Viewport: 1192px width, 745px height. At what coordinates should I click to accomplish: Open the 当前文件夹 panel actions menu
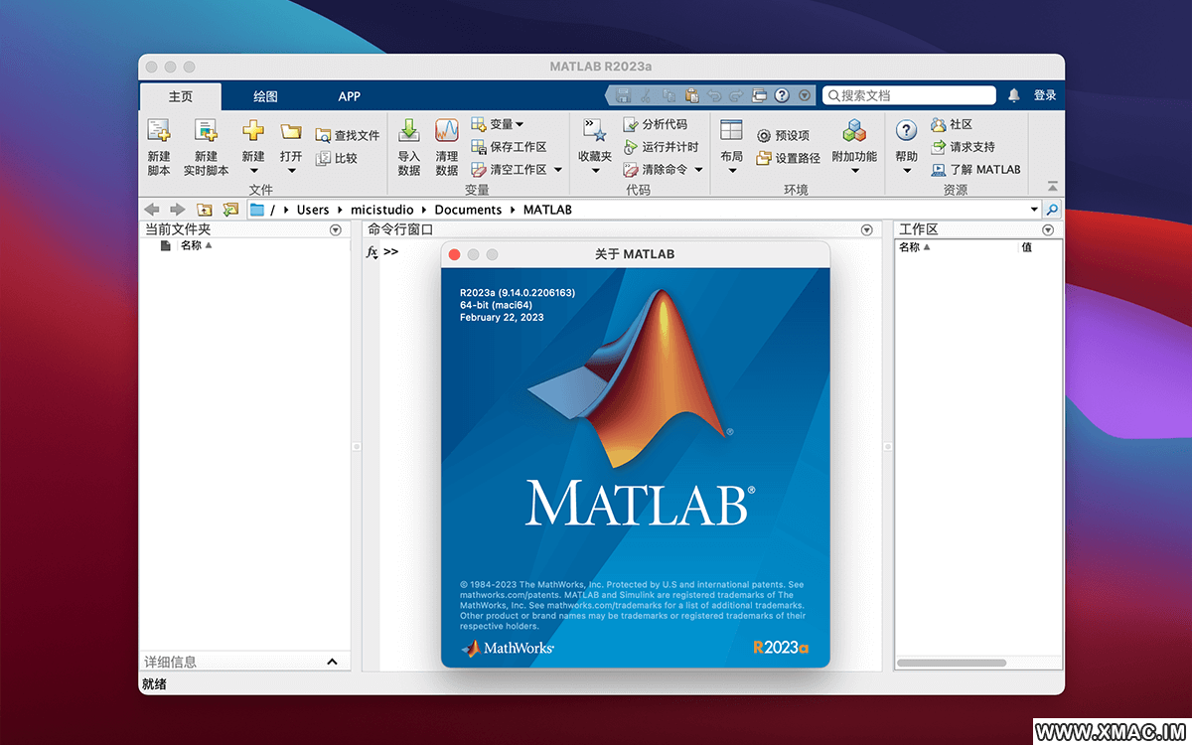(336, 229)
